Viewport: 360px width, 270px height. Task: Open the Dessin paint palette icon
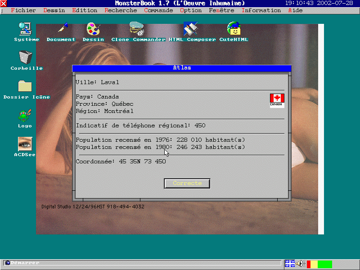(x=93, y=29)
